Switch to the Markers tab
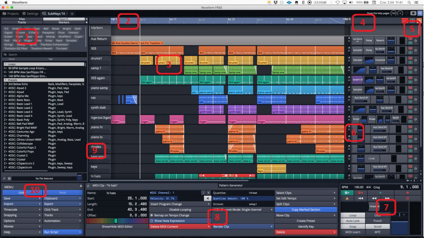The height and width of the screenshot is (238, 424). [x=64, y=22]
